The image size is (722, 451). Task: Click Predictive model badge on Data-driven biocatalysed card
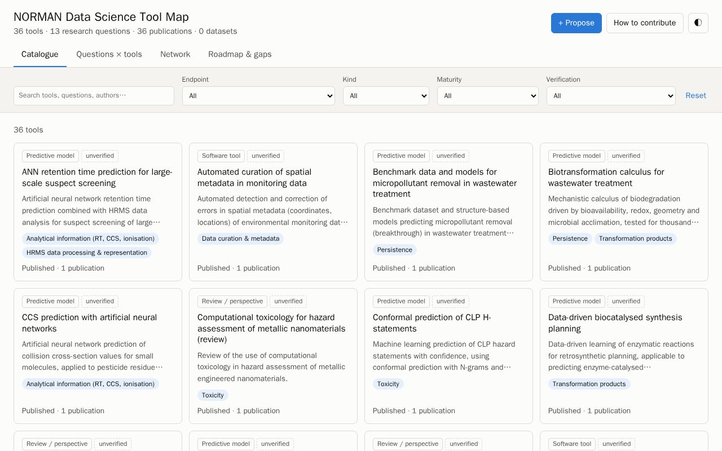tap(576, 302)
